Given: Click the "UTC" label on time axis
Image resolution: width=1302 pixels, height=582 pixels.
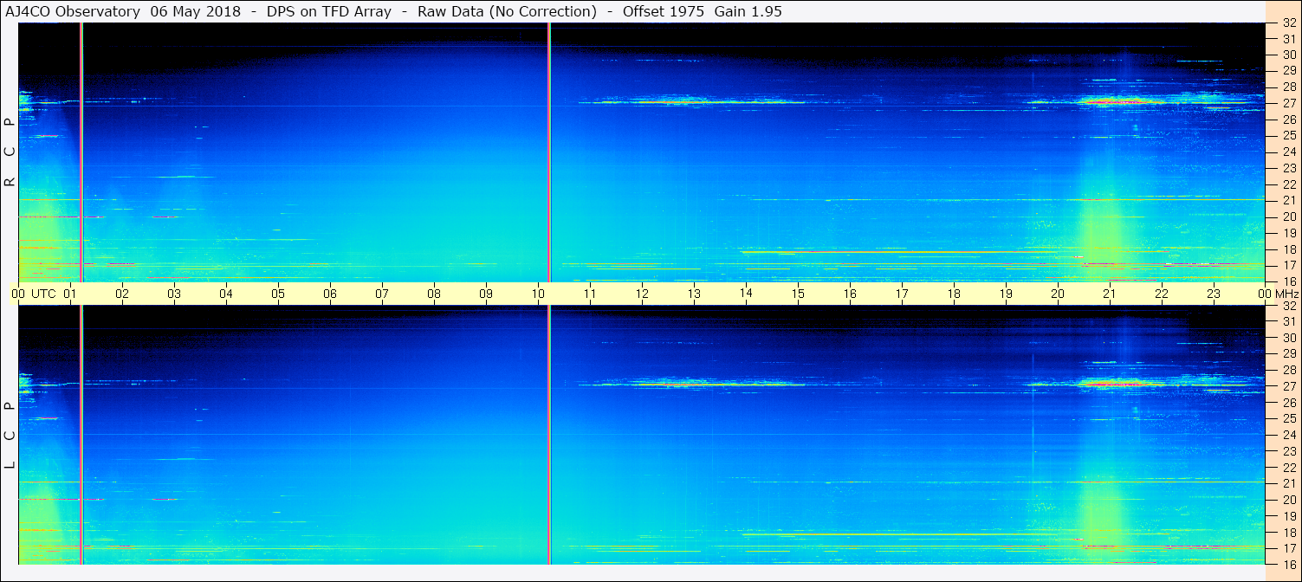Looking at the screenshot, I should 43,294.
